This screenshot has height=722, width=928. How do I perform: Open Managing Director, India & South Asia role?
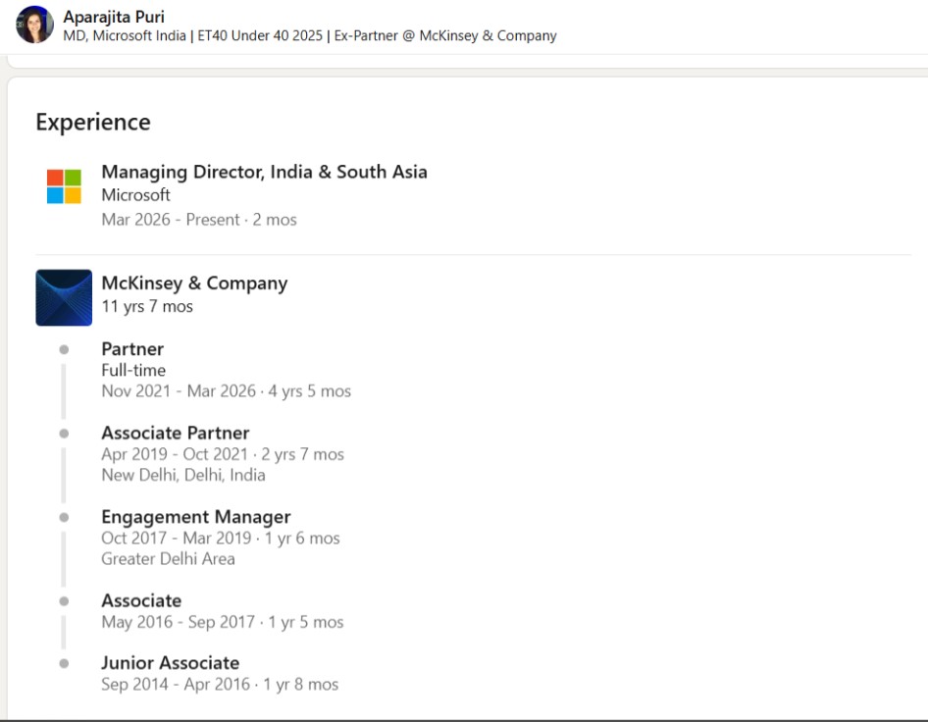point(264,172)
